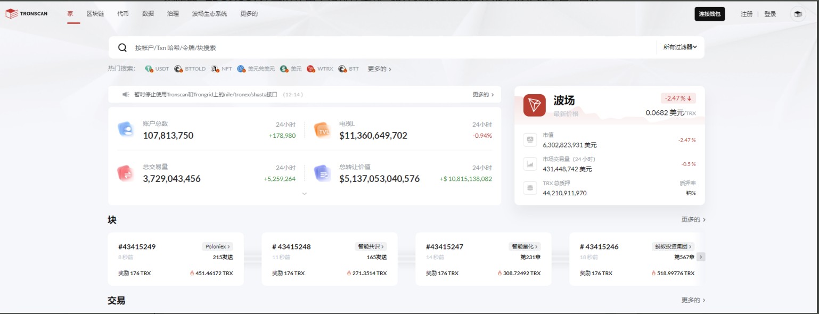Image resolution: width=819 pixels, height=314 pixels.
Task: Click the graduation cap icon top right
Action: coord(798,14)
